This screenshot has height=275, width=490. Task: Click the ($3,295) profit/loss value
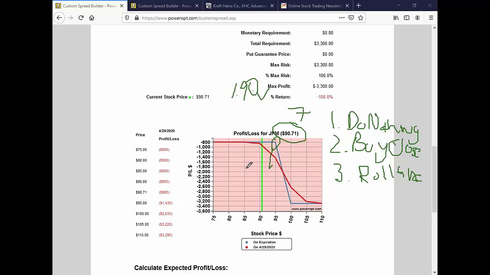[166, 235]
